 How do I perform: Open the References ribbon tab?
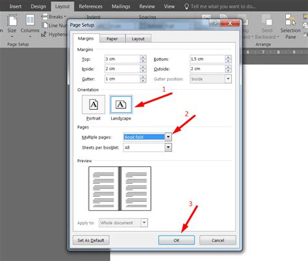[90, 6]
